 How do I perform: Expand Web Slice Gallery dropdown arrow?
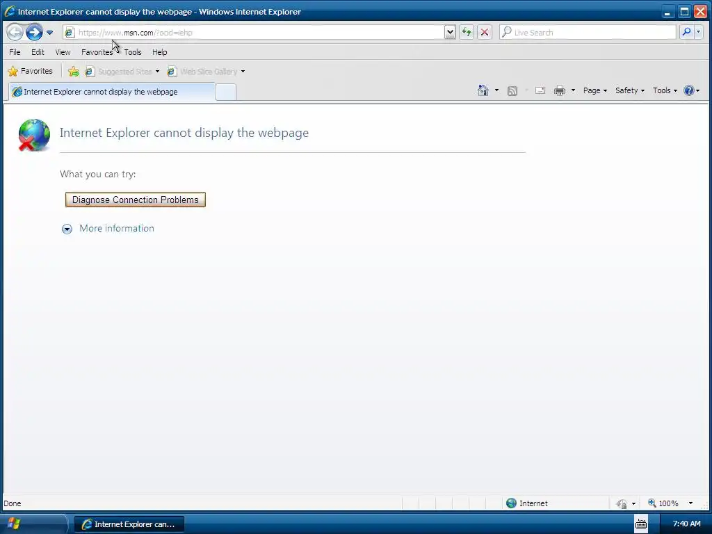243,72
